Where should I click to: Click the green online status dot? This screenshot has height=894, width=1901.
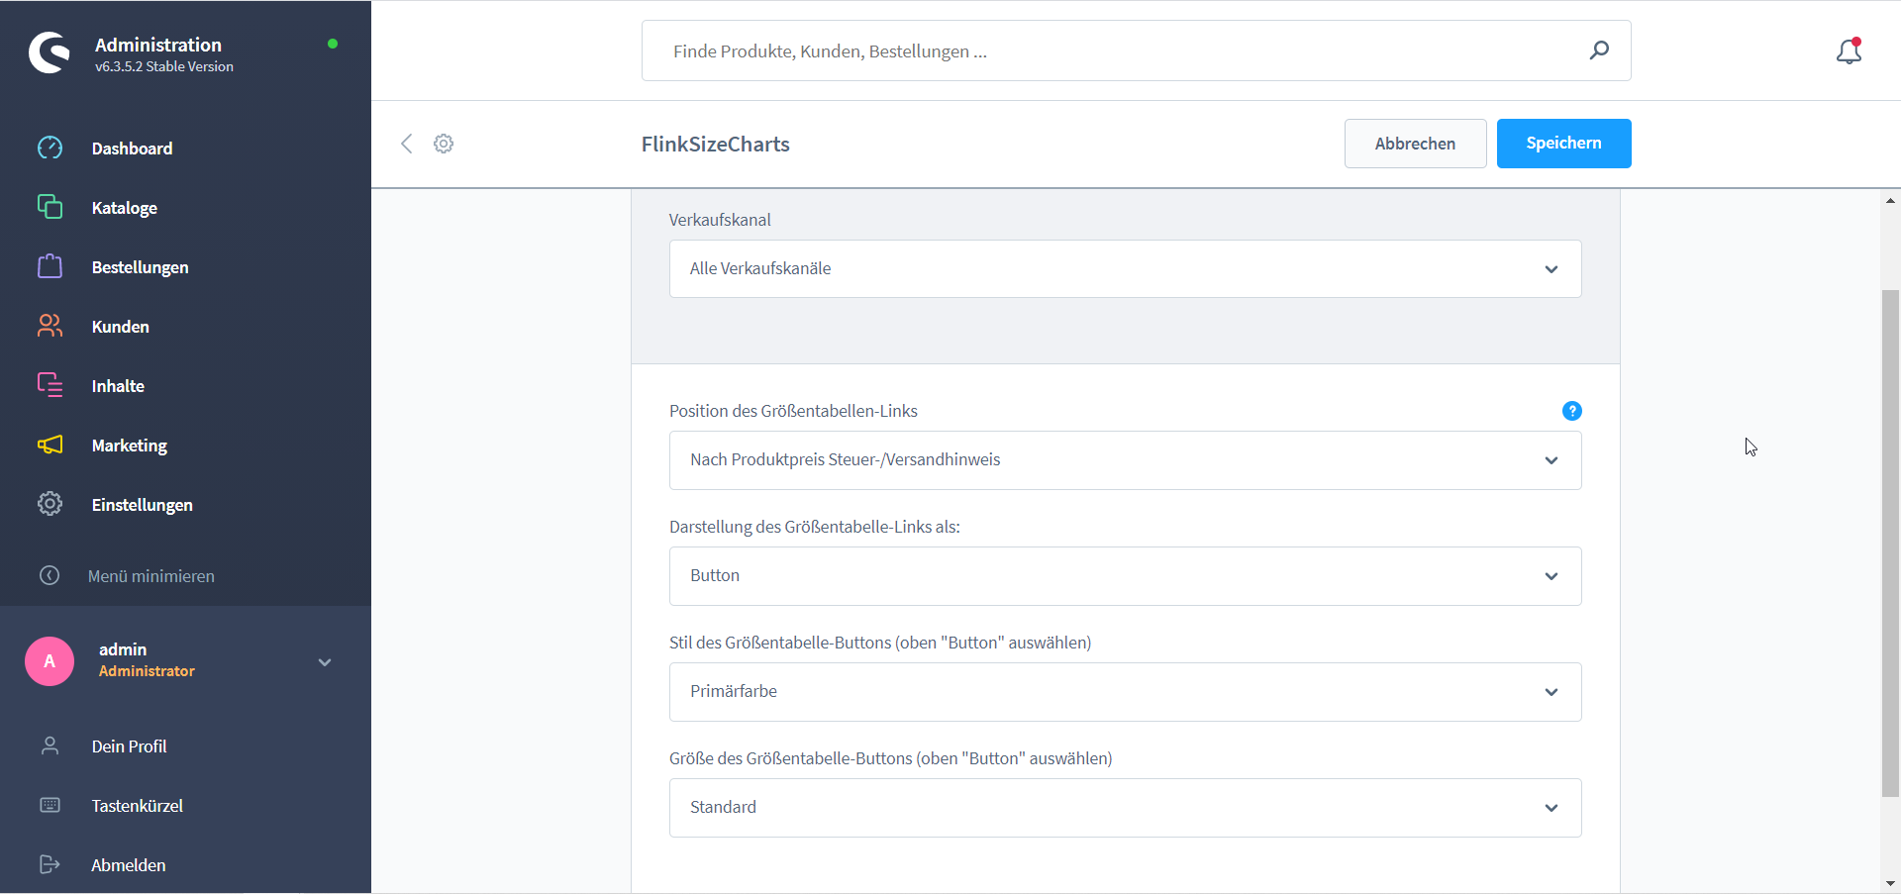333,44
